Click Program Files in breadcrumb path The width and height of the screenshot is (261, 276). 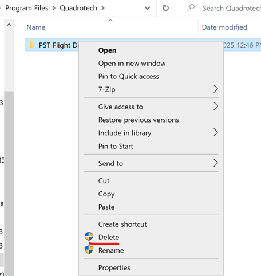point(27,8)
